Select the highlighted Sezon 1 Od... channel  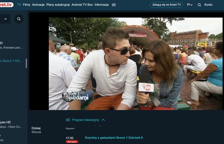pos(11,61)
